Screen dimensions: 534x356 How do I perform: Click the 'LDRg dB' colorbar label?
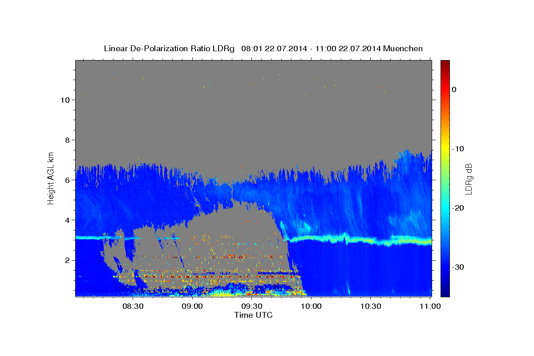pyautogui.click(x=468, y=179)
